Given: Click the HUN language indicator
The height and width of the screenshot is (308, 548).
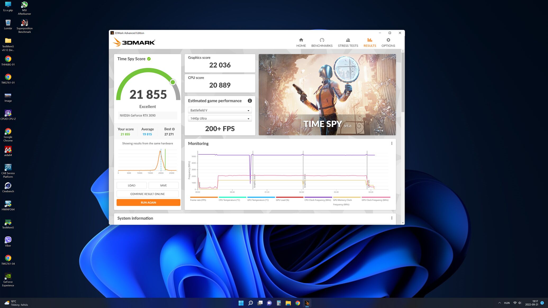Looking at the screenshot, I should 507,303.
